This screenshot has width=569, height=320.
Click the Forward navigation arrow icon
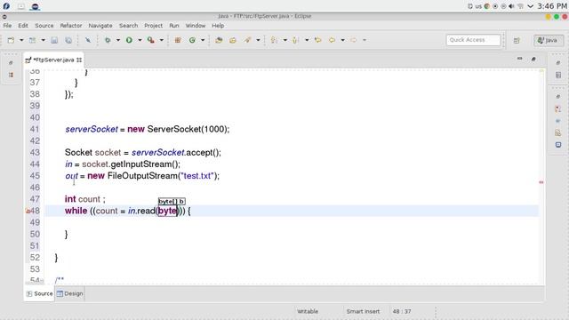(x=354, y=40)
